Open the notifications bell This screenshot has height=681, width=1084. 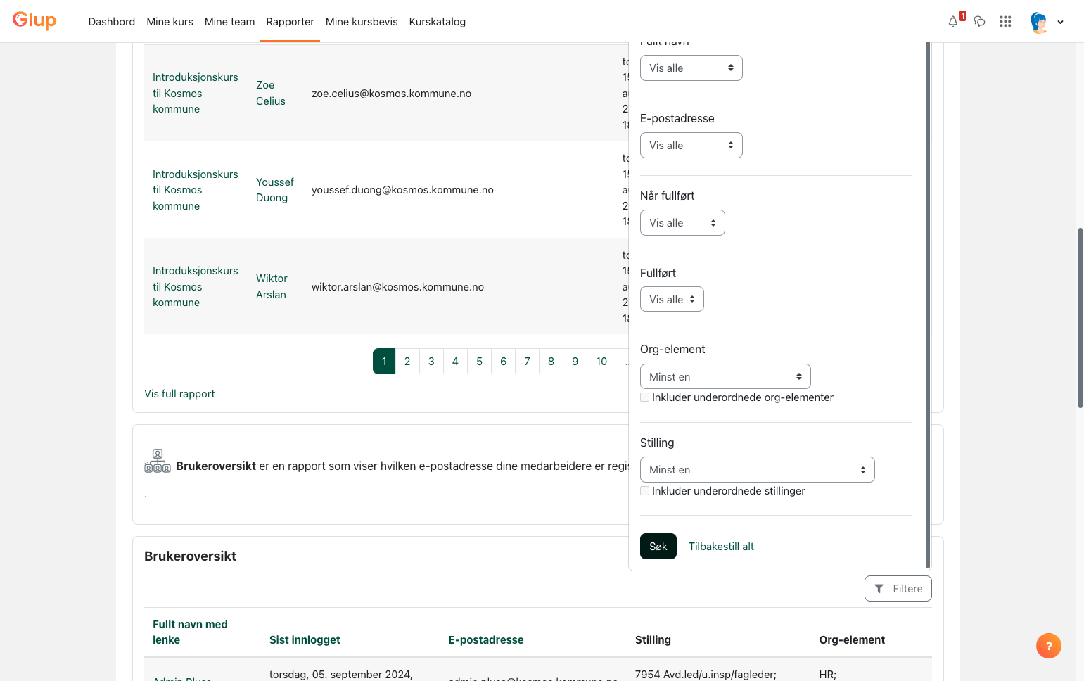[953, 21]
